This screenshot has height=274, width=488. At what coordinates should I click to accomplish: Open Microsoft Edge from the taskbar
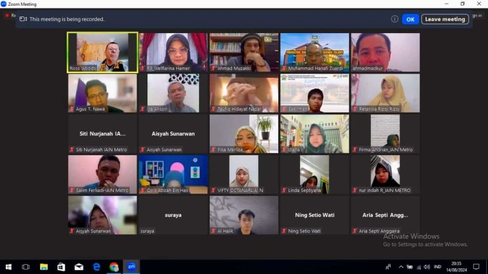97,267
